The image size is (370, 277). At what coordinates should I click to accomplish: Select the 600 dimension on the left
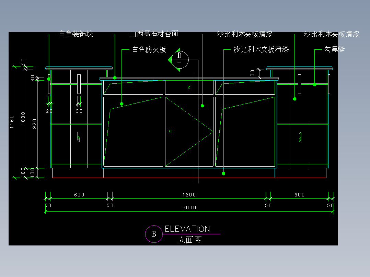(x=79, y=194)
